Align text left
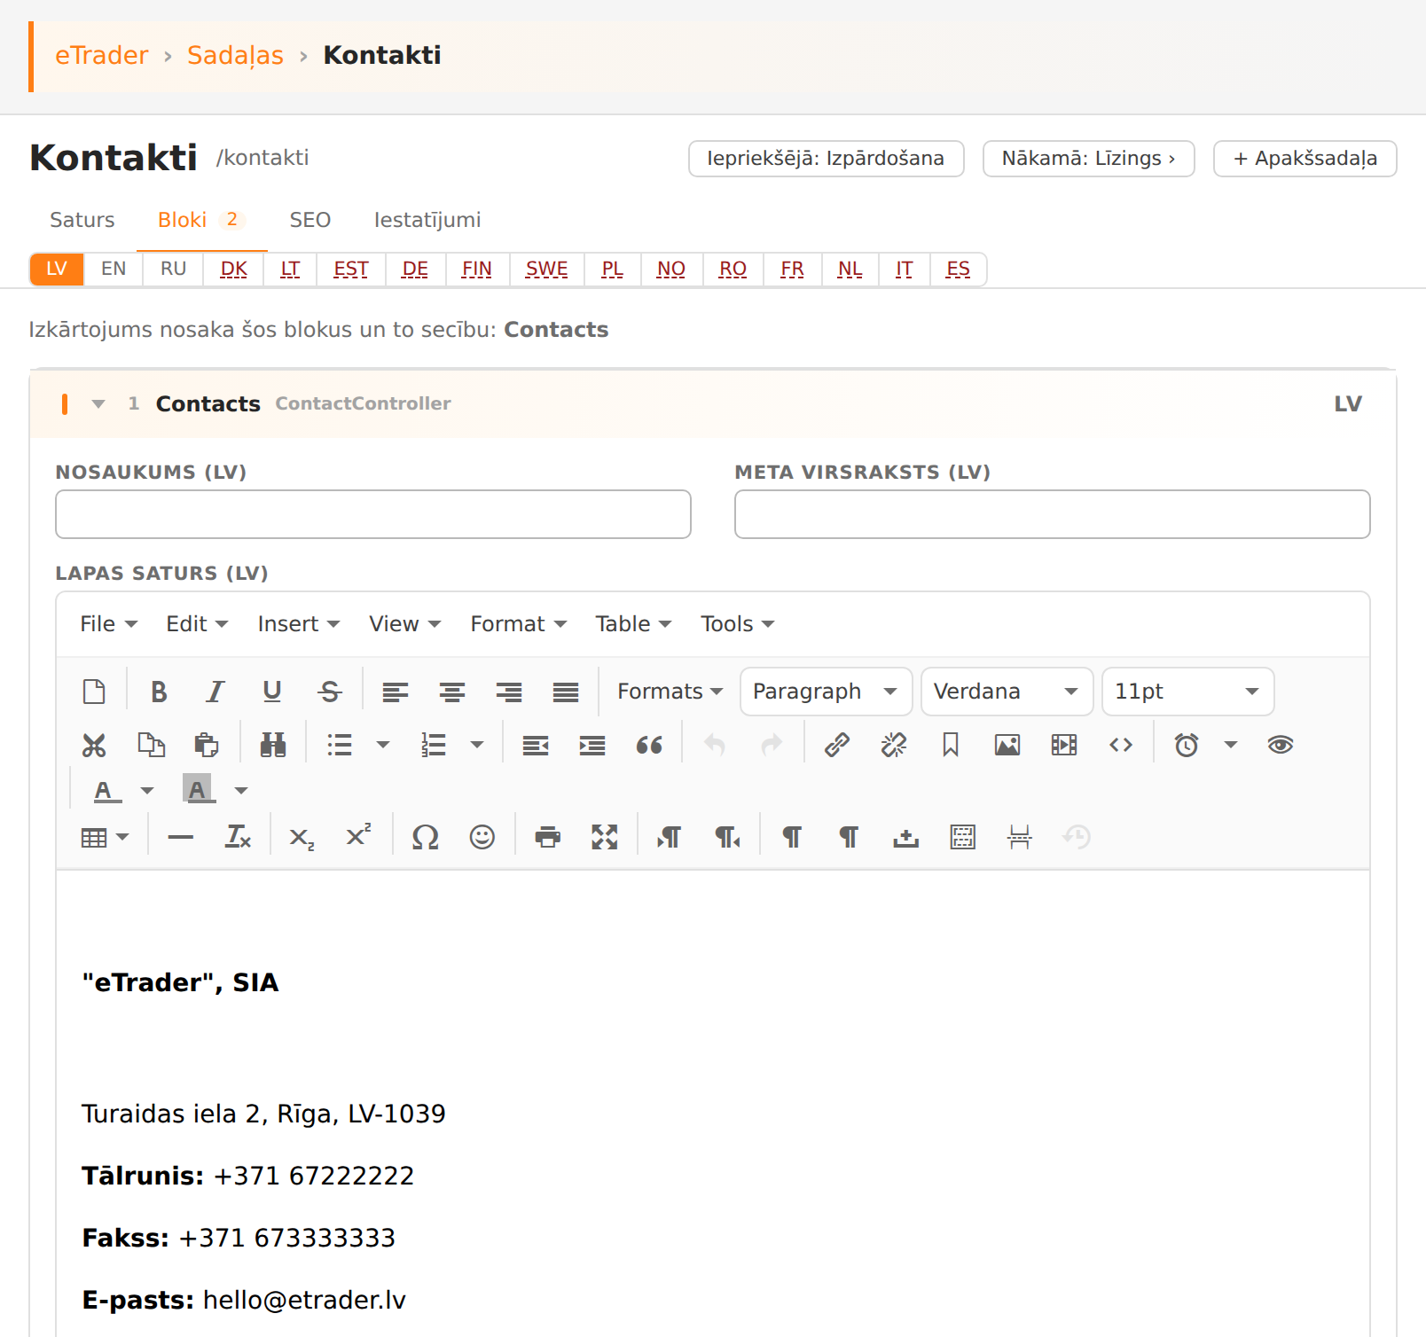This screenshot has width=1426, height=1337. coord(396,692)
